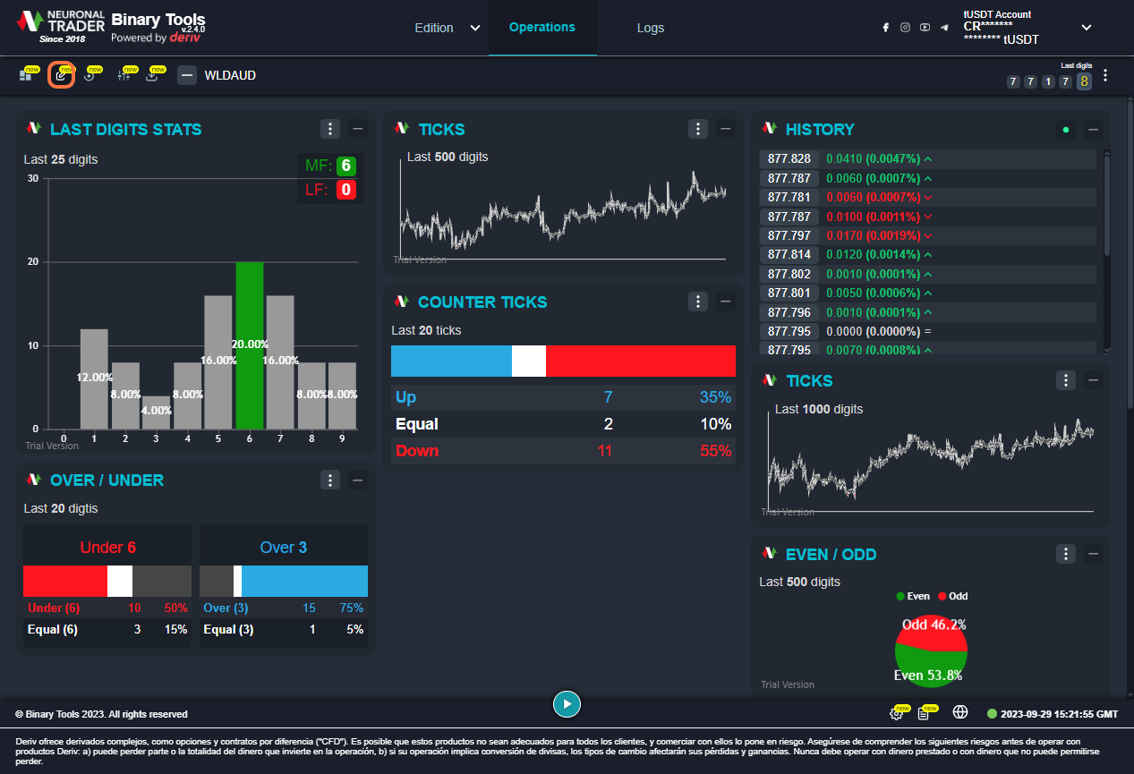1134x774 pixels.
Task: Collapse the Last Digits Stats panel
Action: coord(358,129)
